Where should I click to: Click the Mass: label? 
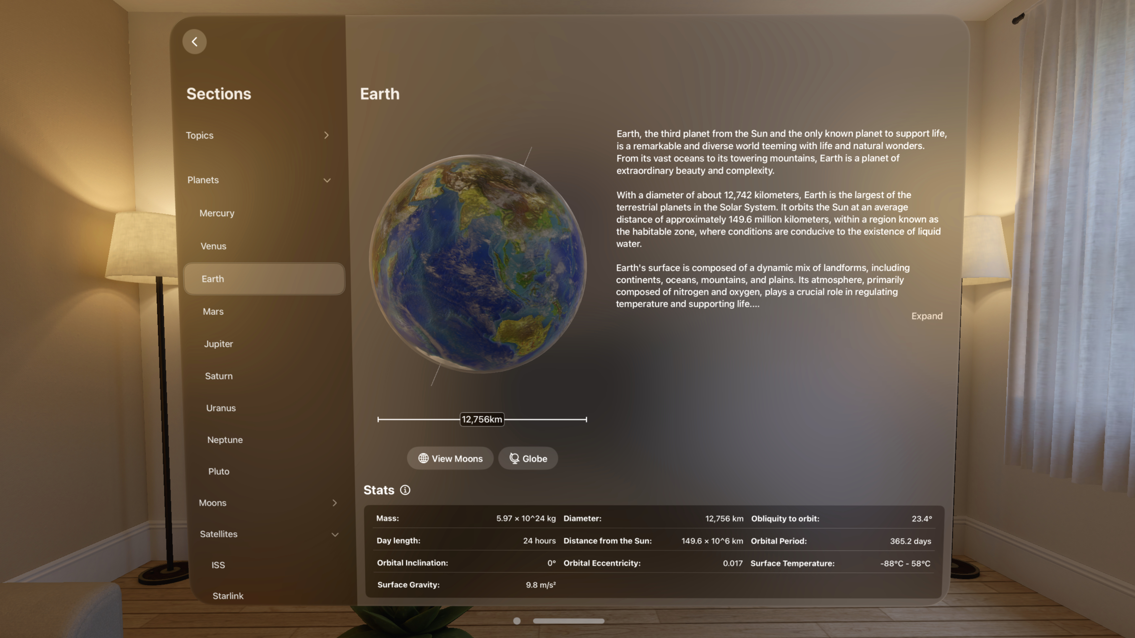(387, 519)
